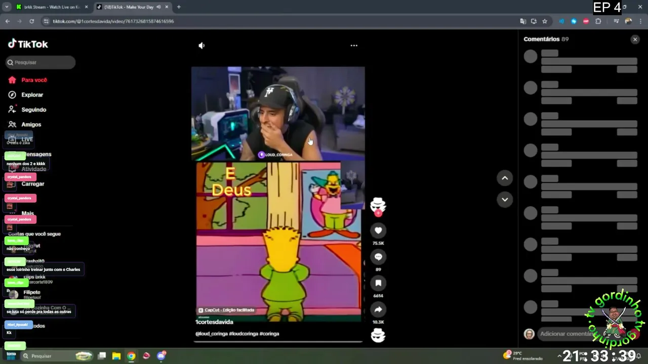Click the #loudcoringa hashtag
The image size is (648, 364).
(x=244, y=334)
